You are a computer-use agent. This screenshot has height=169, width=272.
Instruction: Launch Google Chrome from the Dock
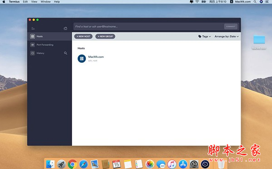click(73, 164)
